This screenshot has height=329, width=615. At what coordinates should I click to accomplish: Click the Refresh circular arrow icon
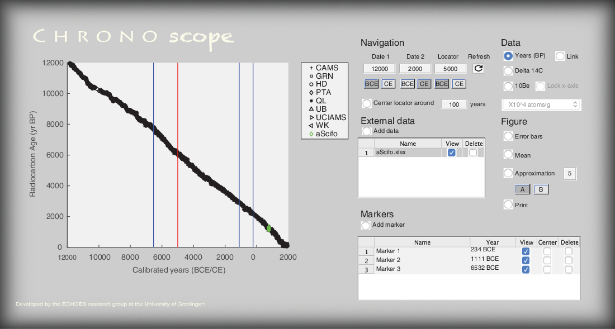(478, 69)
